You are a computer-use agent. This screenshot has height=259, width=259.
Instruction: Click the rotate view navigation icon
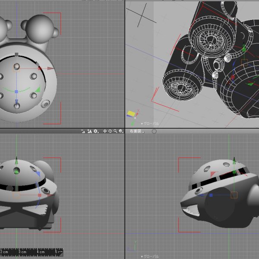point(110,131)
